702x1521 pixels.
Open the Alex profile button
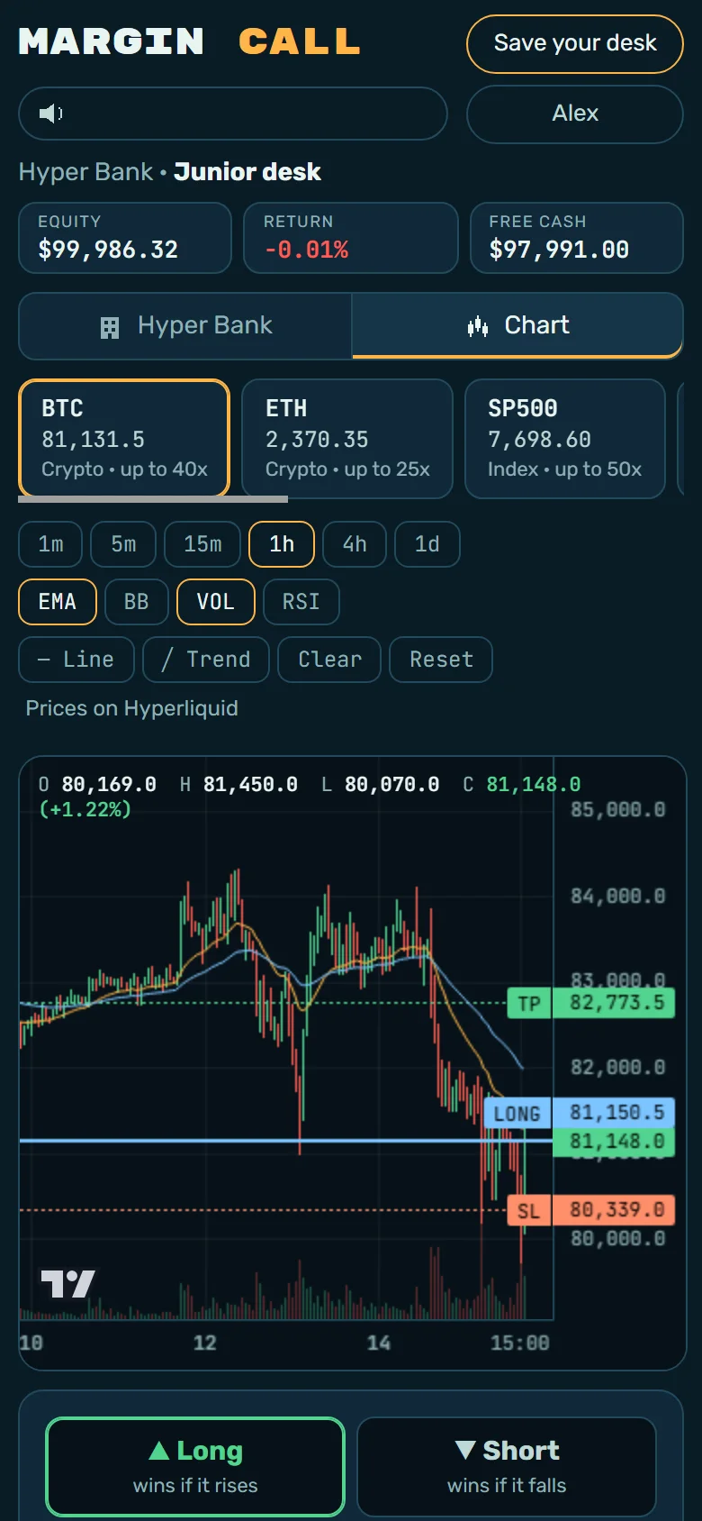pyautogui.click(x=575, y=114)
